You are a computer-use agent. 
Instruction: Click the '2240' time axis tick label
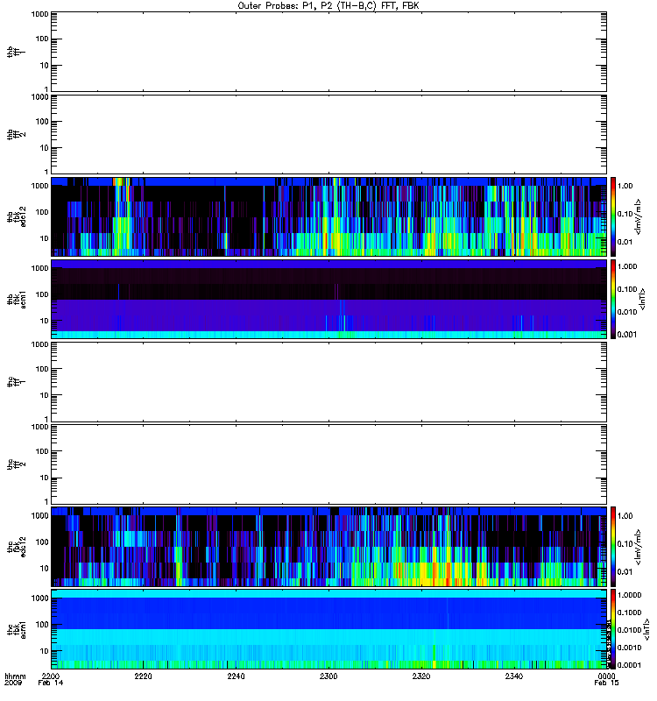(x=236, y=676)
